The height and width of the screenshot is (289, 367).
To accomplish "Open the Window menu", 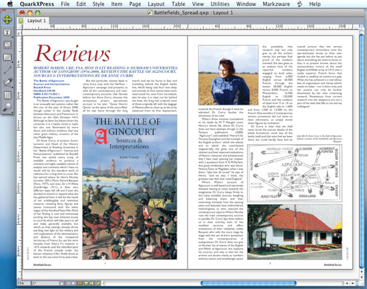I will (246, 4).
